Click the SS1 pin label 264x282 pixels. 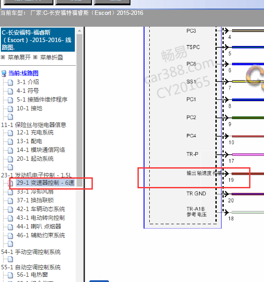coord(191,81)
